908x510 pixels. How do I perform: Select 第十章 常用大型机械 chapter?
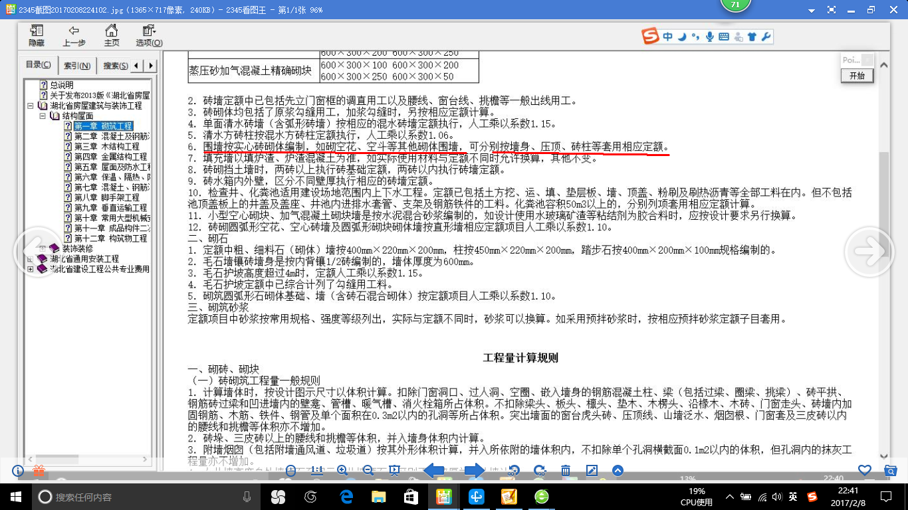(x=112, y=218)
